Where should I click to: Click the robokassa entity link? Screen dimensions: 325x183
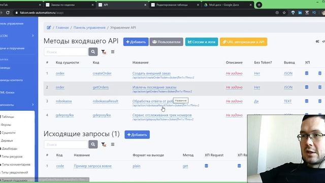point(63,101)
